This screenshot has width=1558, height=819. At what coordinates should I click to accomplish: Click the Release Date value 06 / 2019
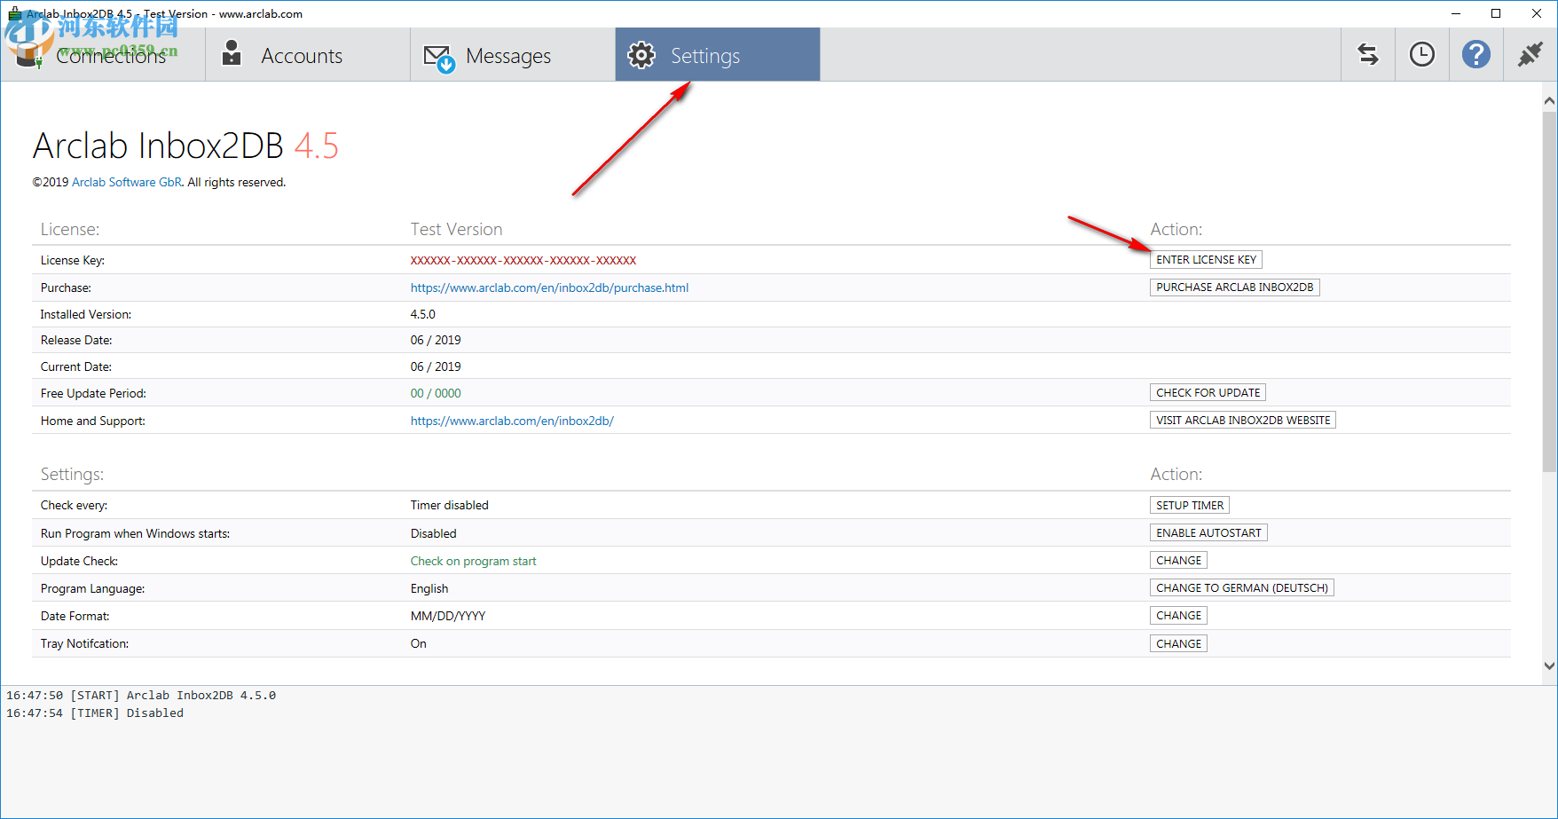click(x=436, y=340)
